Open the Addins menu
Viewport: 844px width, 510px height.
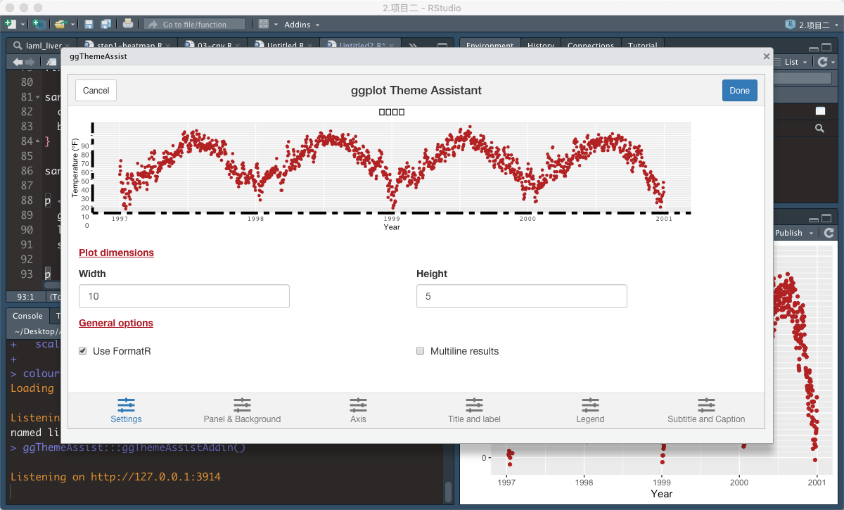[x=302, y=25]
